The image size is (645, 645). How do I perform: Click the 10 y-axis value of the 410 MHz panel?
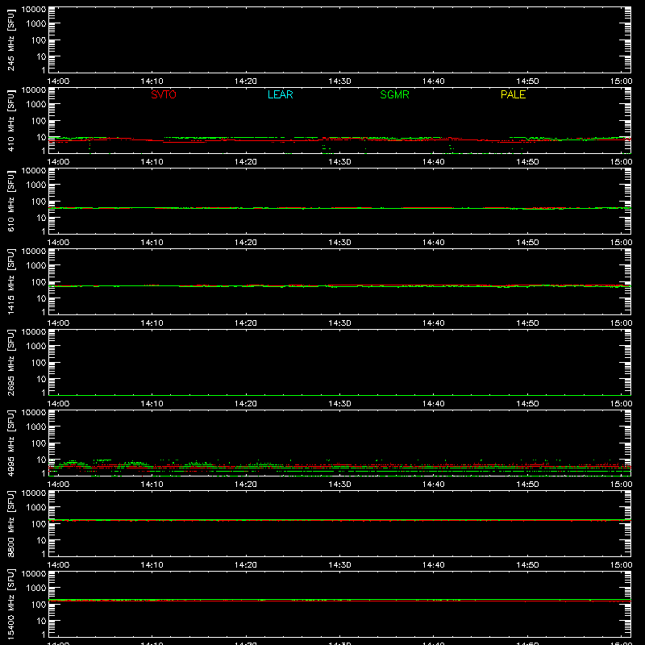(x=41, y=137)
